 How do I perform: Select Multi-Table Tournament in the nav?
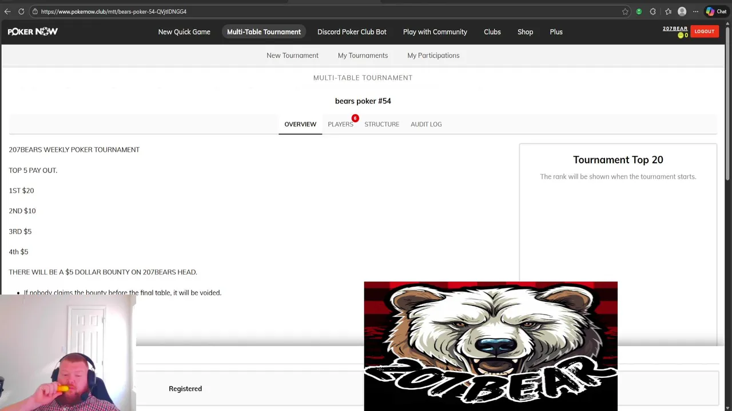tap(264, 32)
